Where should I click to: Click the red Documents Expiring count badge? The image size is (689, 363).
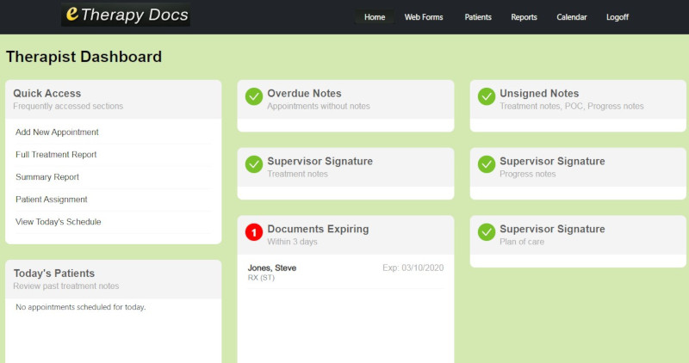point(253,233)
